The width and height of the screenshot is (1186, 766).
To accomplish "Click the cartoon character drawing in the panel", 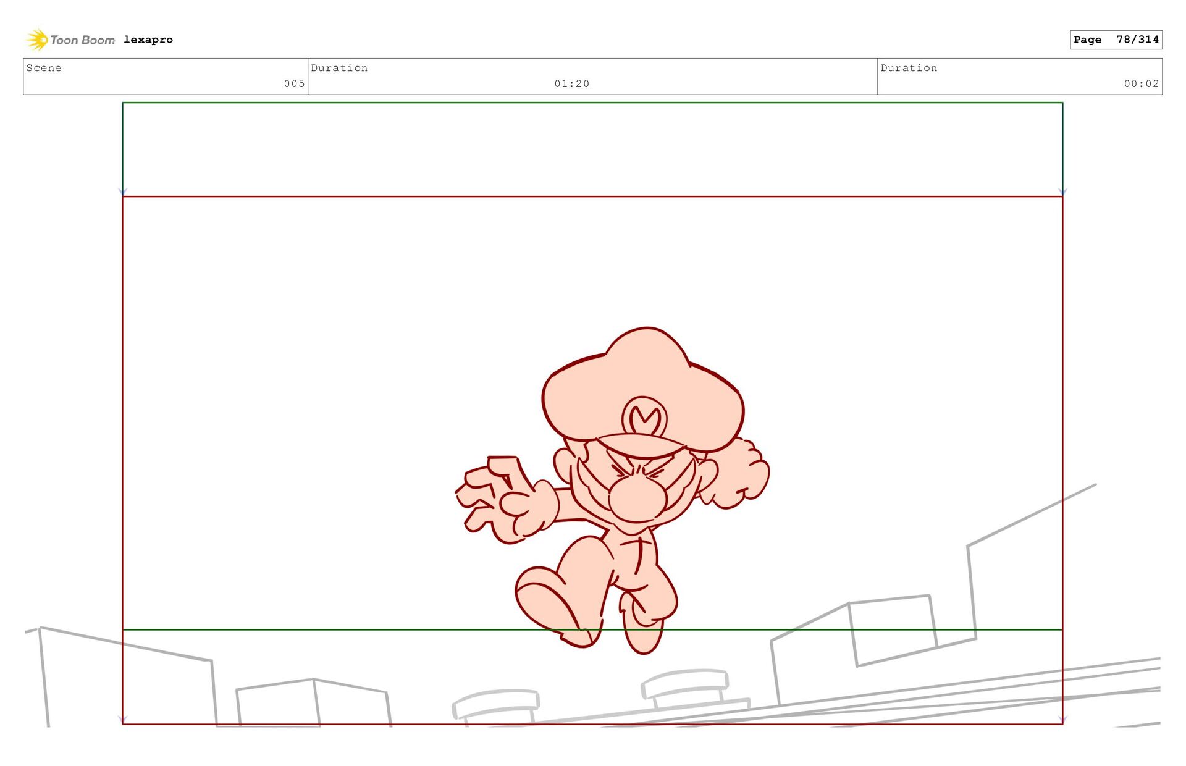I will pyautogui.click(x=613, y=490).
